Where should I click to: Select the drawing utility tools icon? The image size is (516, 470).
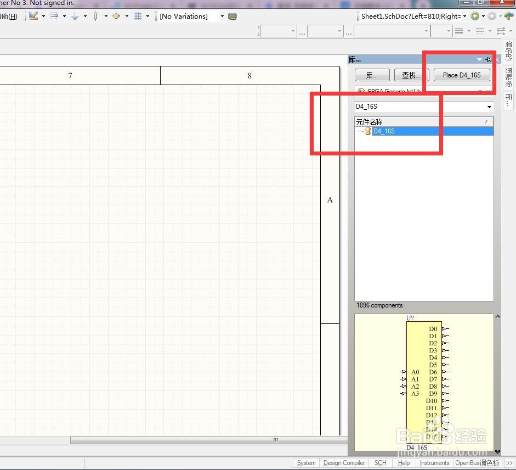coord(33,16)
